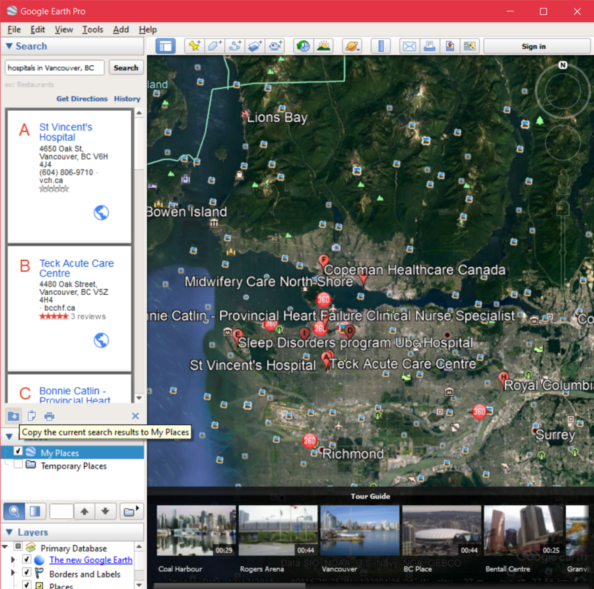Open the Help menu
The width and height of the screenshot is (594, 589).
148,29
